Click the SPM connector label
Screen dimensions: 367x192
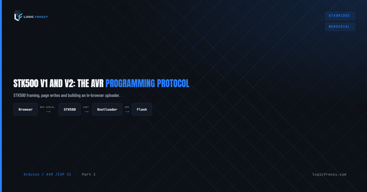pyautogui.click(x=127, y=107)
